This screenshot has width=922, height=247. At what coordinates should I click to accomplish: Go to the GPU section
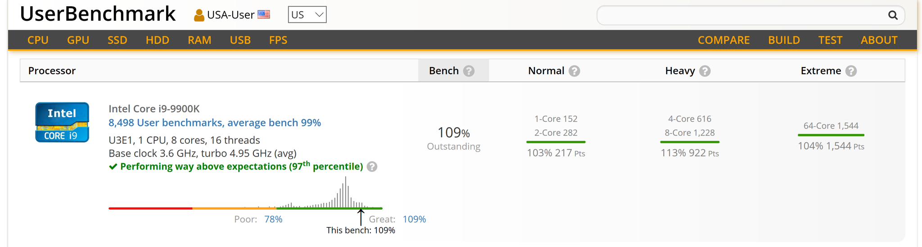tap(78, 40)
